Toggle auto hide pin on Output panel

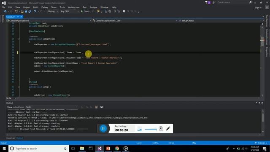(x=259, y=103)
